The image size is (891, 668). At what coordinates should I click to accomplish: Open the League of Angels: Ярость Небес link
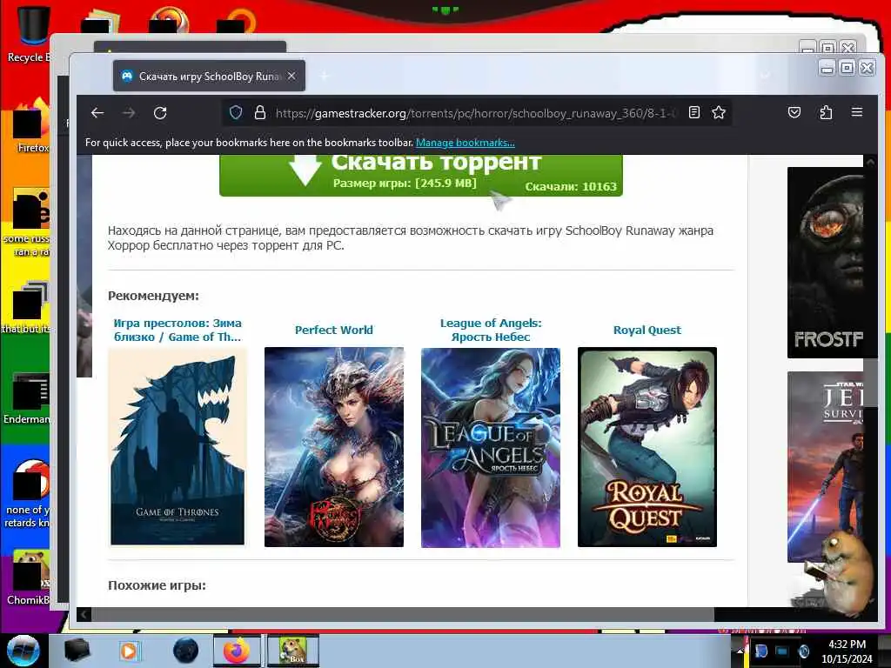[x=491, y=330]
